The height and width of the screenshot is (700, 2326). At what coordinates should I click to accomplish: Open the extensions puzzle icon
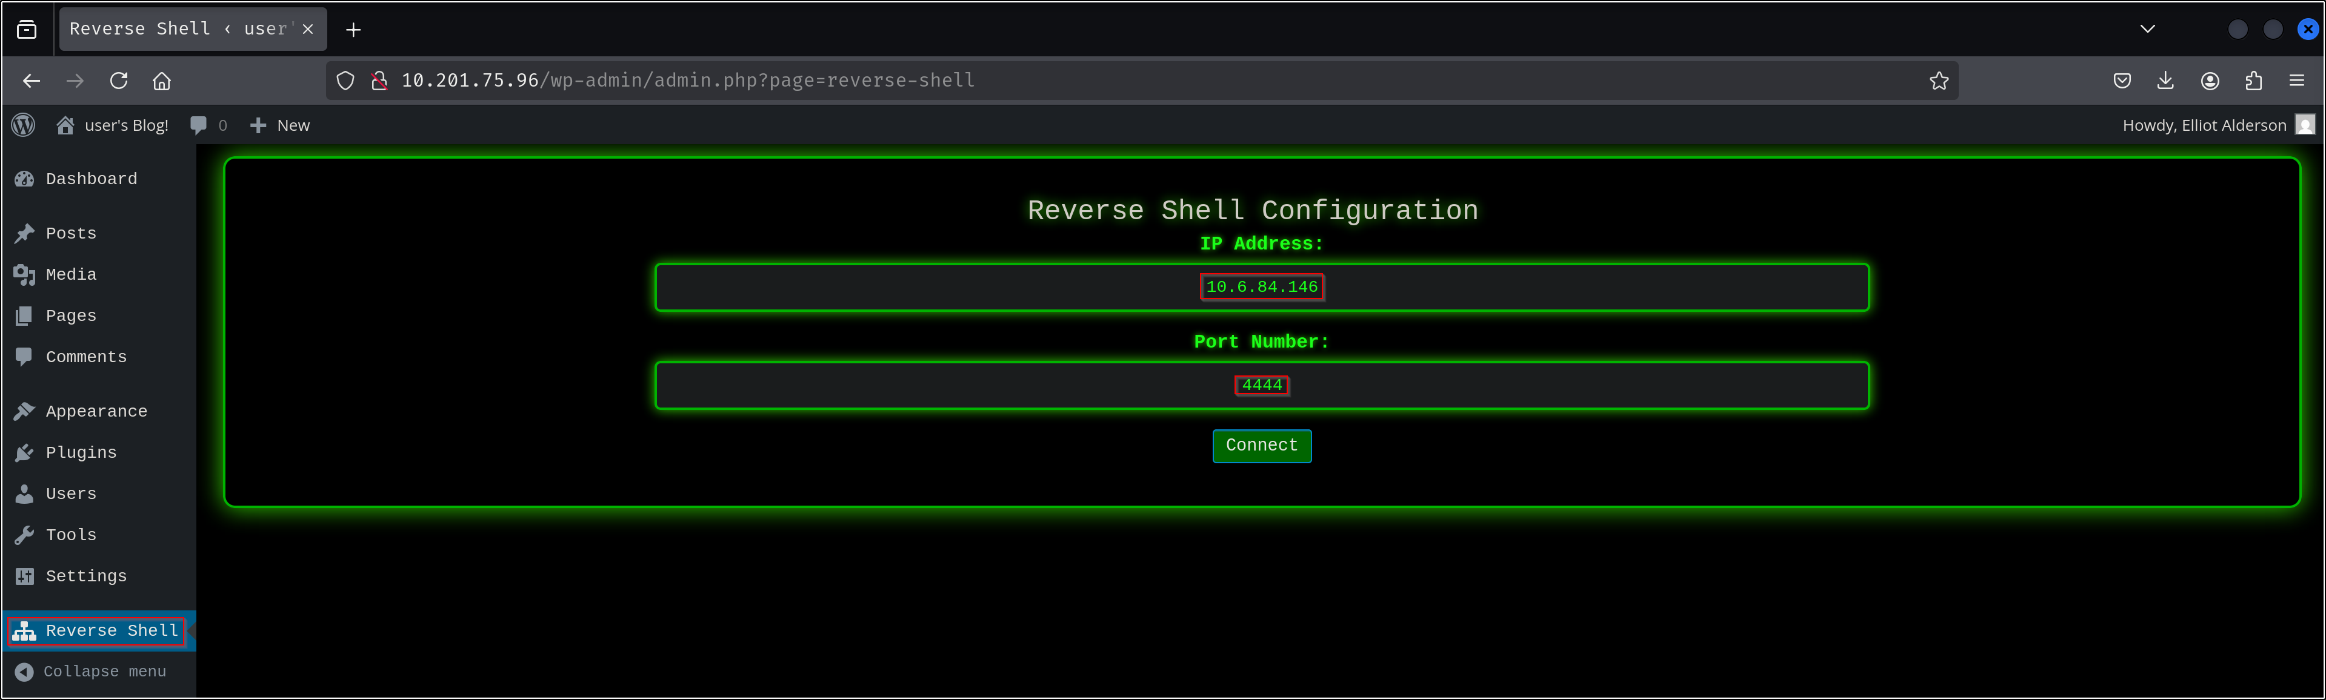[2254, 81]
